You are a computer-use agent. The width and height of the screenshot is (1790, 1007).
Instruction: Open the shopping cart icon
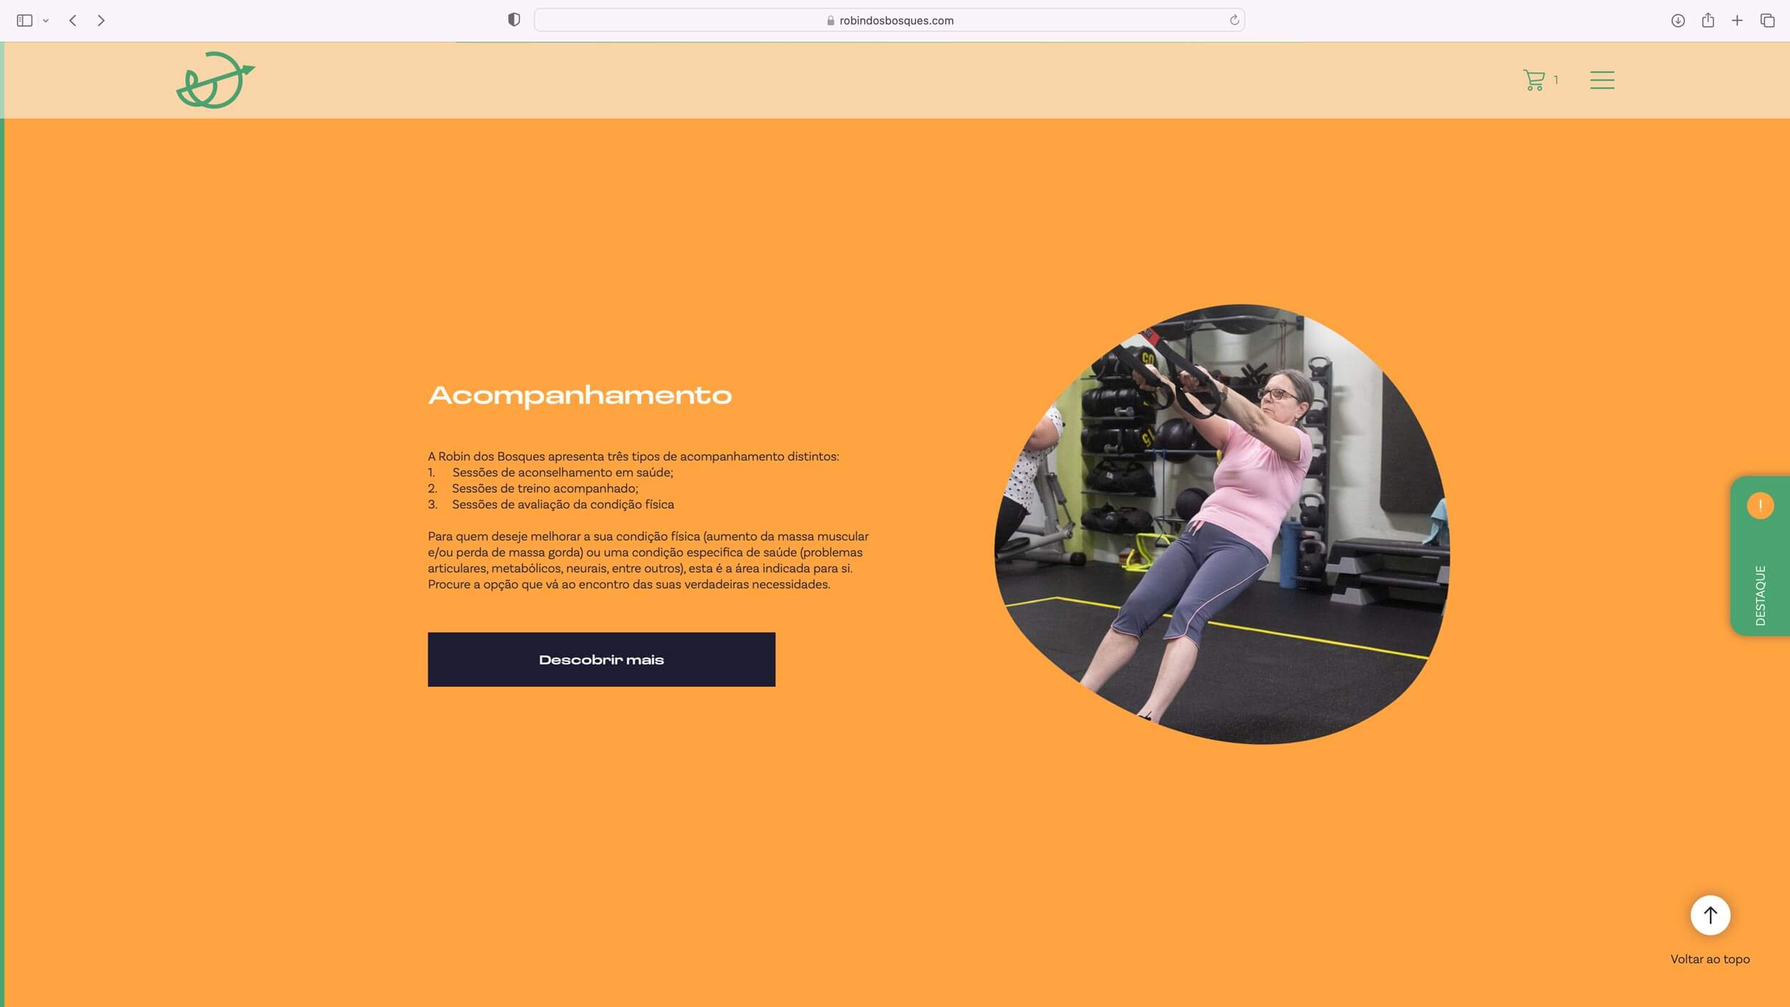click(1534, 79)
